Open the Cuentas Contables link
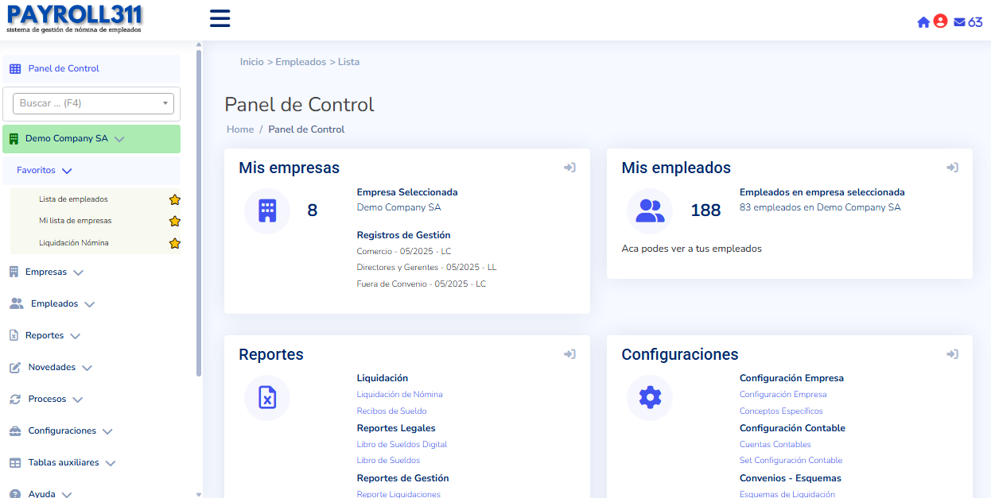 click(x=775, y=445)
